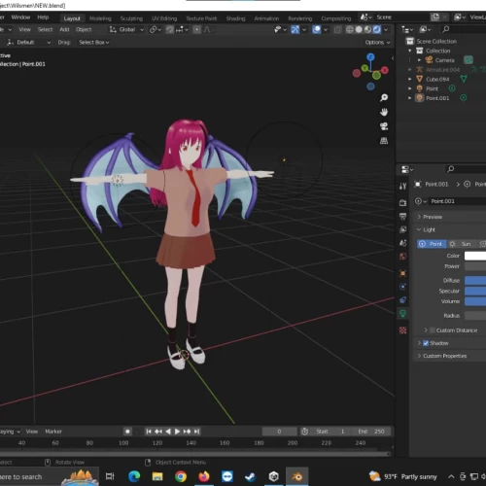The image size is (486, 486).
Task: Click the play animation button
Action: [177, 432]
